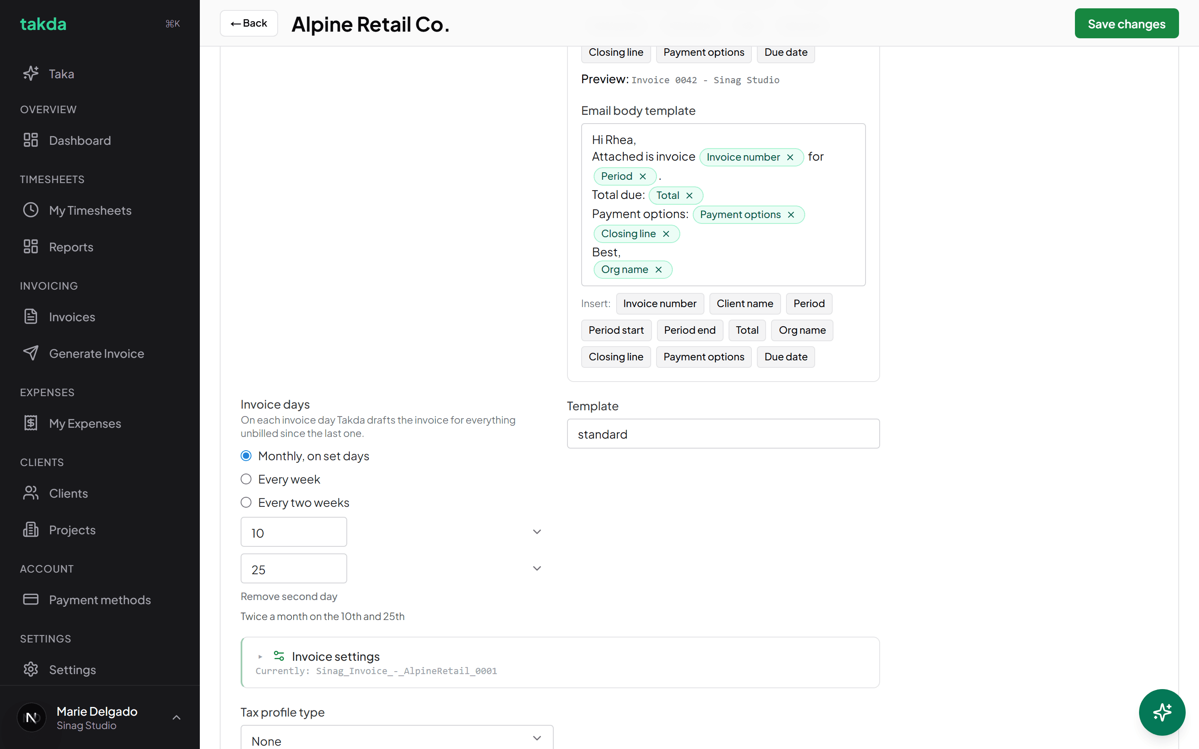Screen dimensions: 1199x749
Task: Click Save changes
Action: coord(1127,23)
